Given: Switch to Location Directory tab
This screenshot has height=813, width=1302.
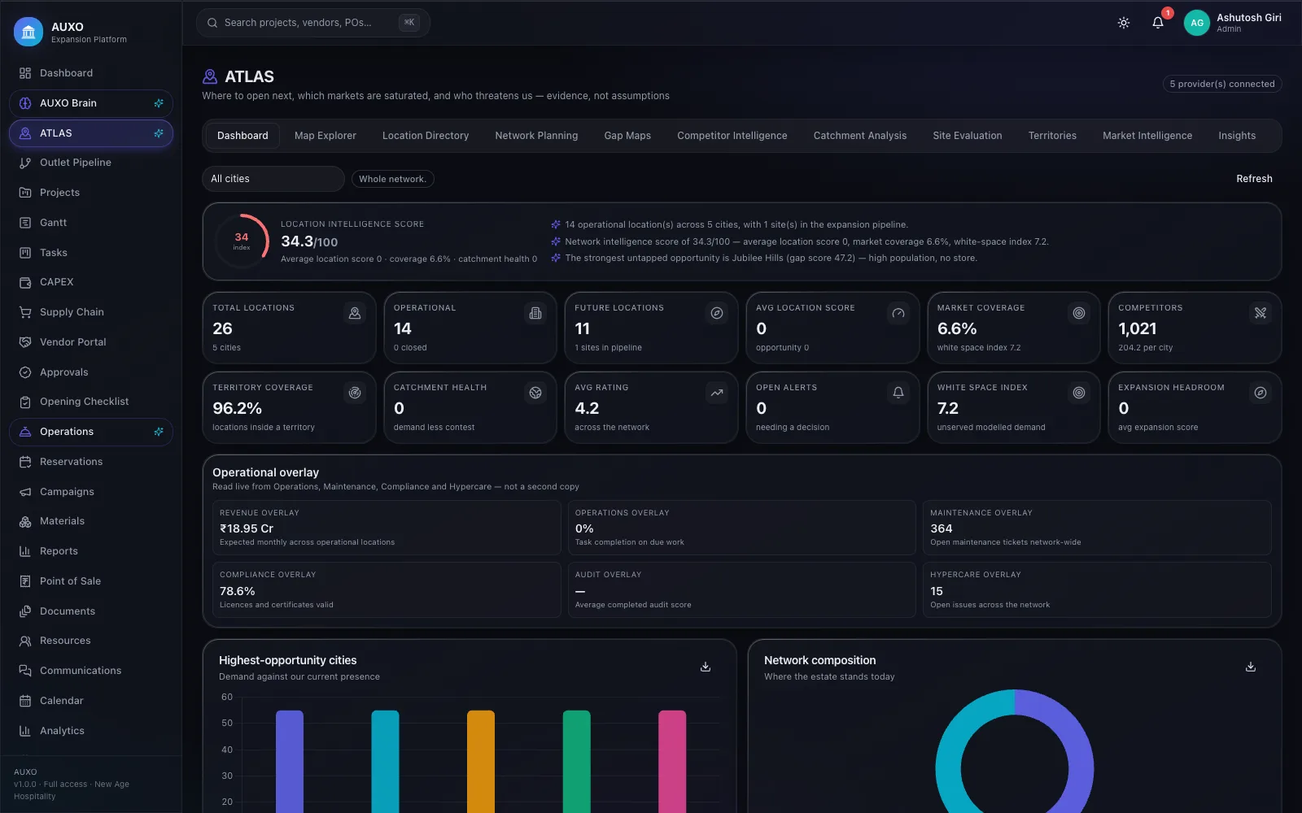Looking at the screenshot, I should tap(426, 136).
